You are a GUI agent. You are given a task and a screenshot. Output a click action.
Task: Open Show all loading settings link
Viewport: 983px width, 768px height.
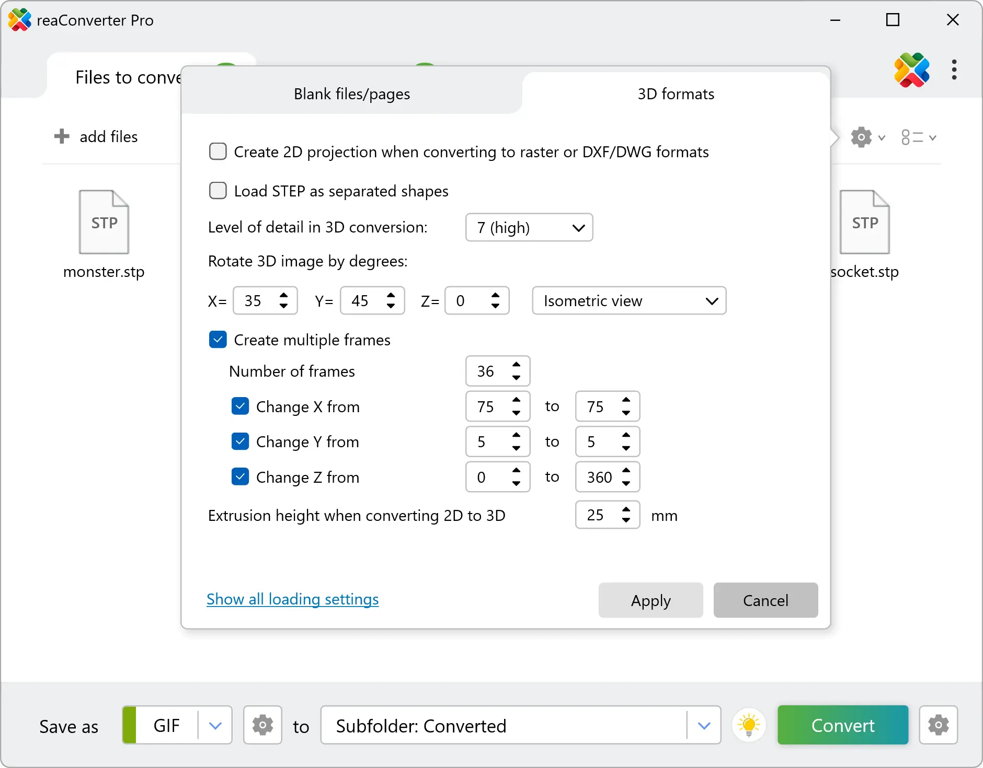pos(292,599)
